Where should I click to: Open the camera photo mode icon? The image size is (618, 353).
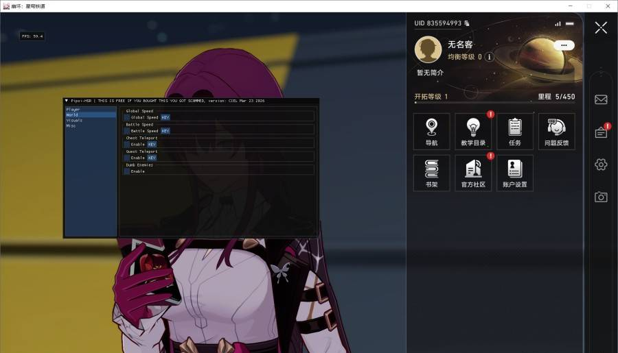tap(601, 196)
